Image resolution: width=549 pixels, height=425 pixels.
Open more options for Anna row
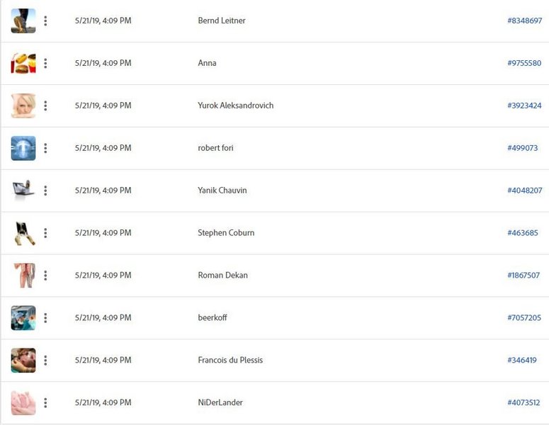(45, 63)
